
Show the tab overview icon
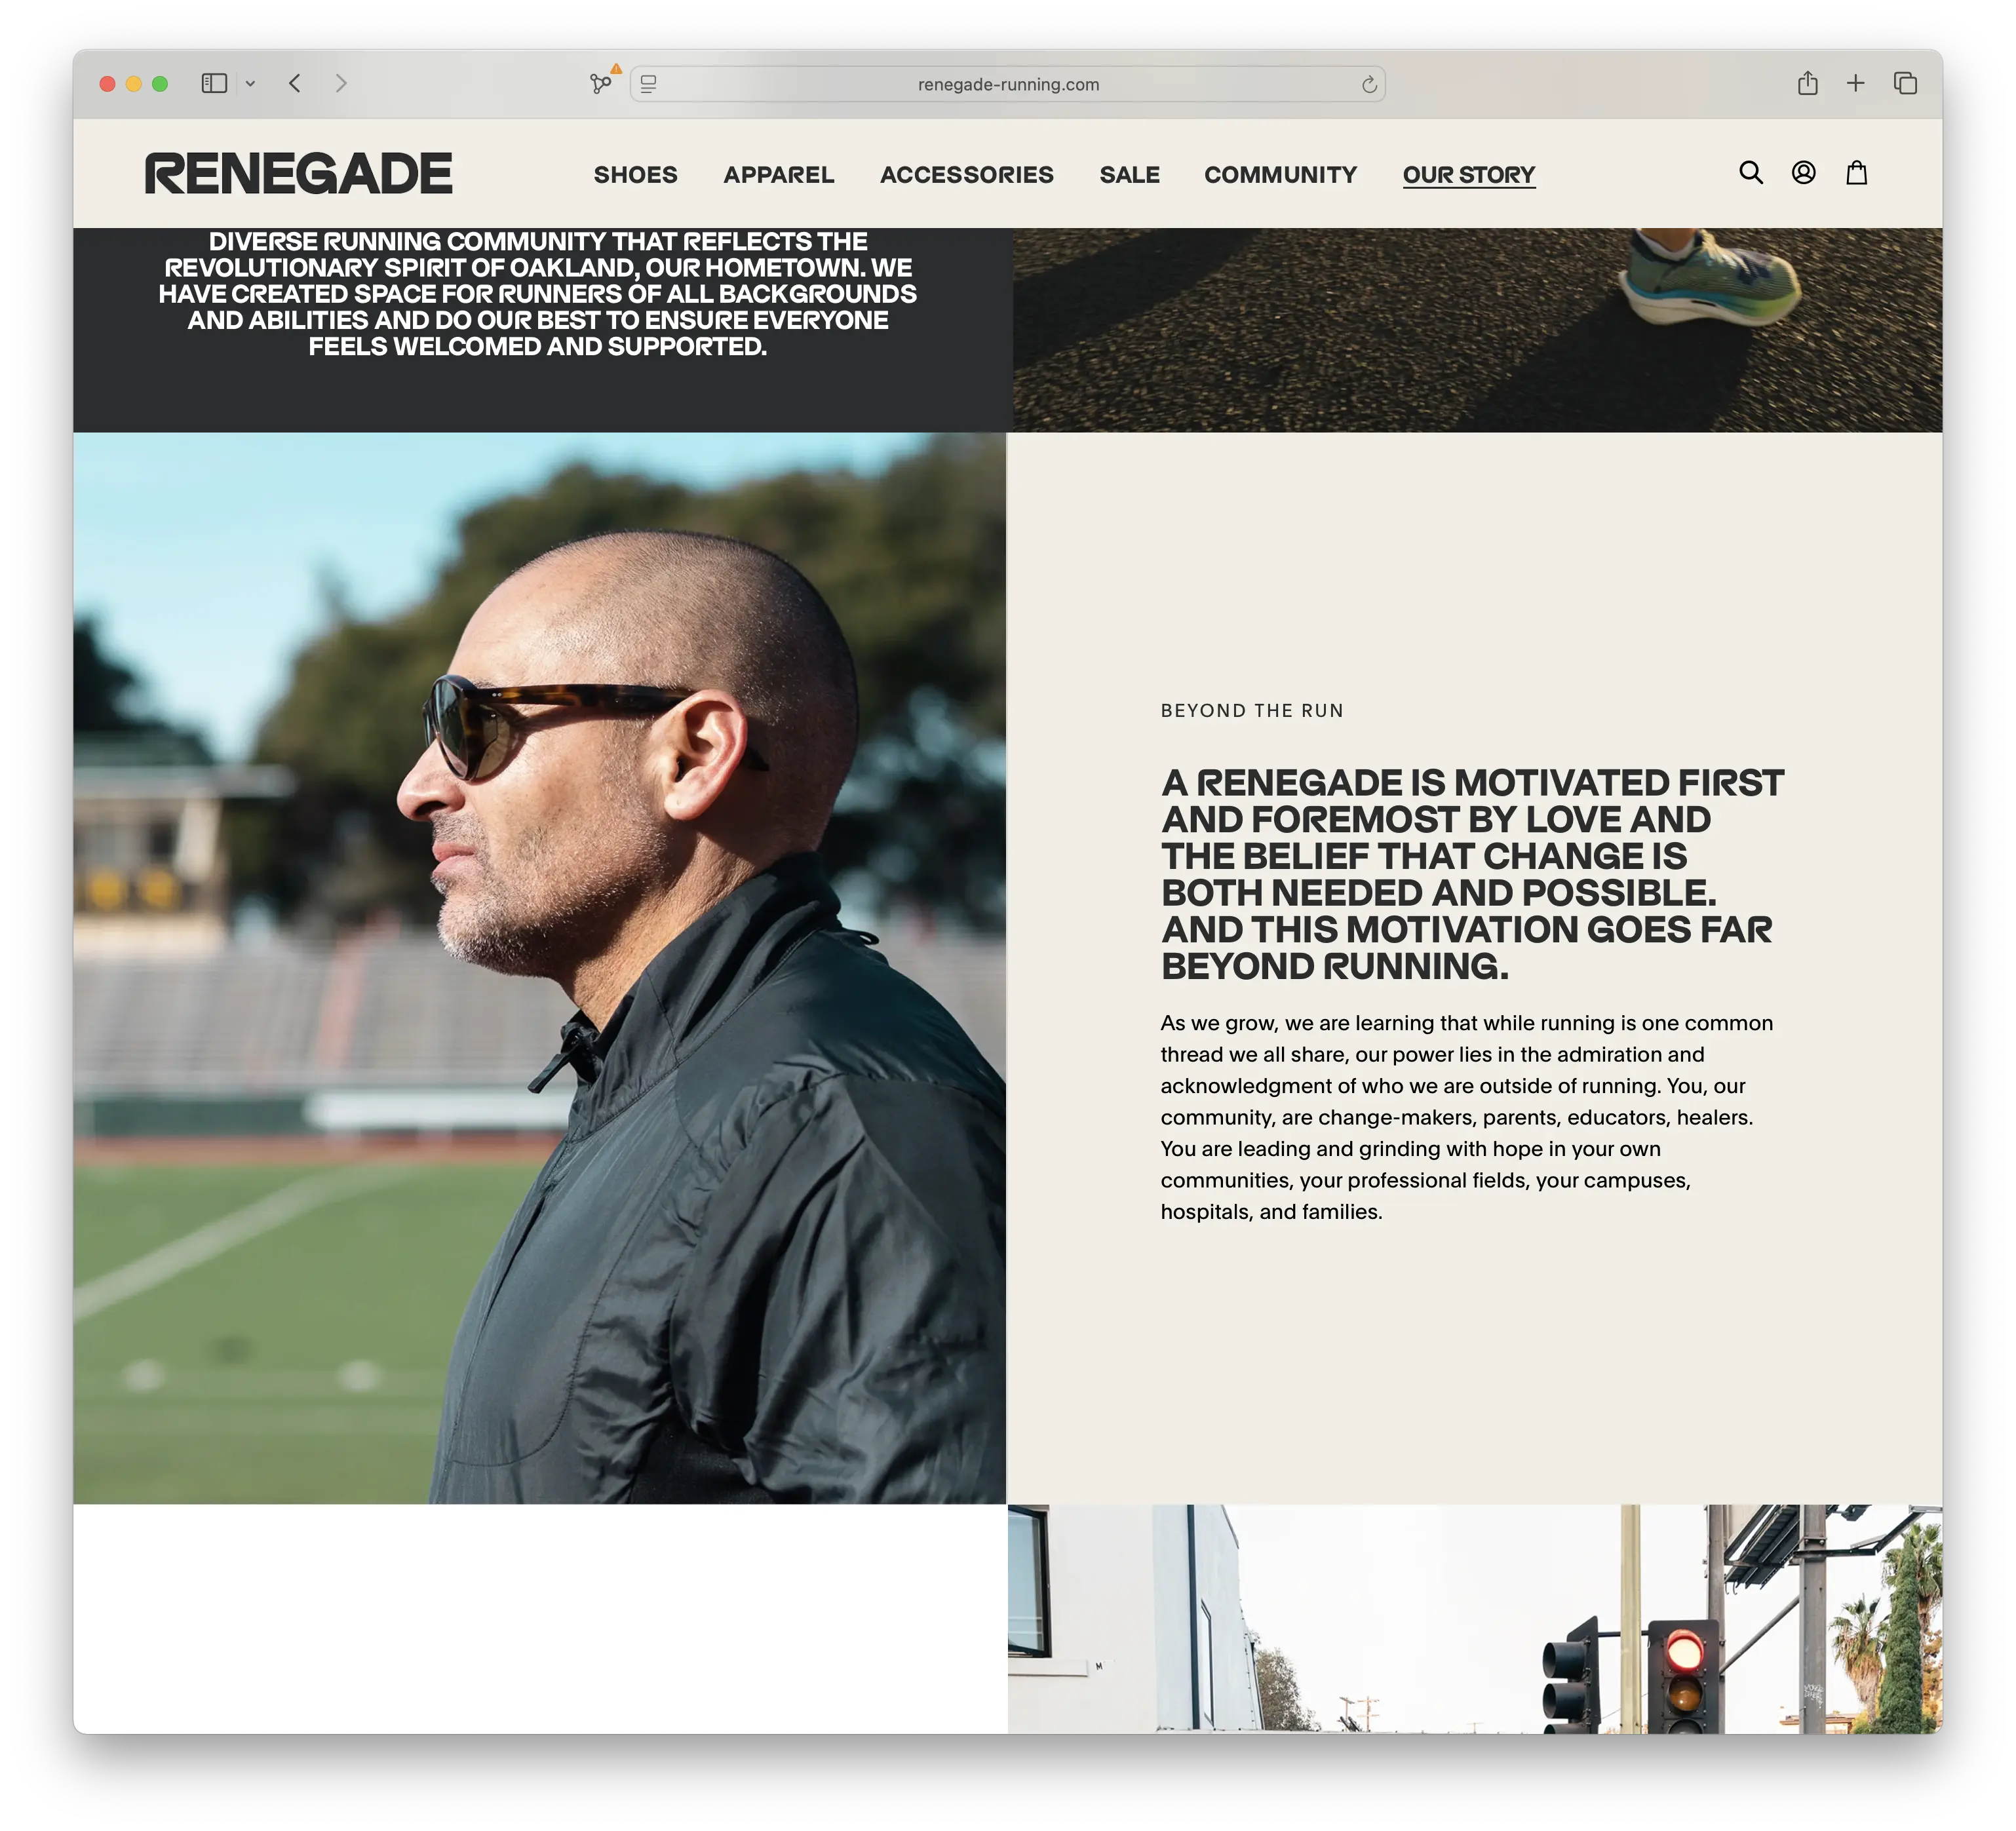pos(1905,83)
